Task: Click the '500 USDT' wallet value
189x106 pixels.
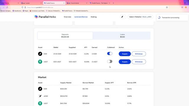Action: pos(57,62)
